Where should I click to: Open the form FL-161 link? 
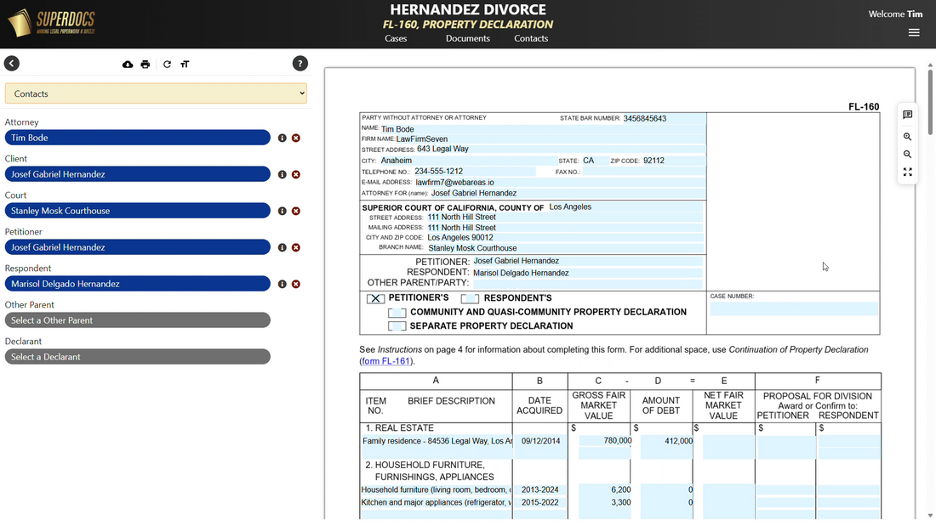[385, 361]
